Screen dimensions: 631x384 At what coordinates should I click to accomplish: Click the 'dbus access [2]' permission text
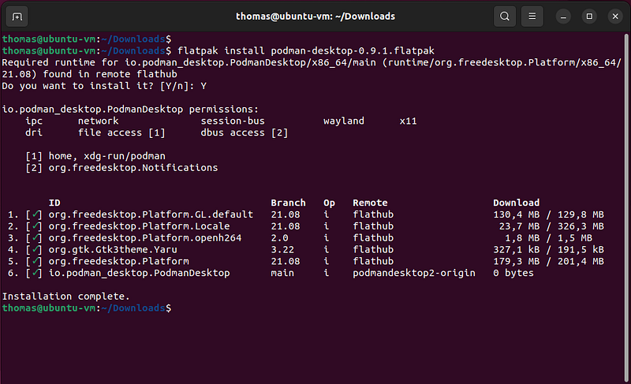[245, 132]
